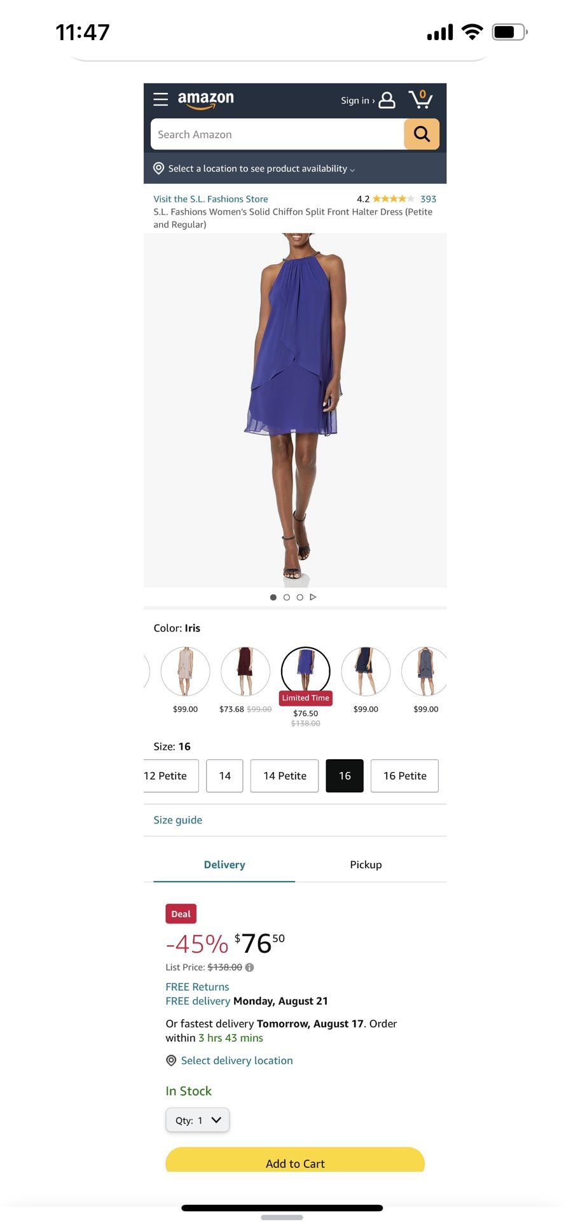Screen dimensions: 564x1222
Task: Open the 393 ratings breakdown
Action: [428, 199]
